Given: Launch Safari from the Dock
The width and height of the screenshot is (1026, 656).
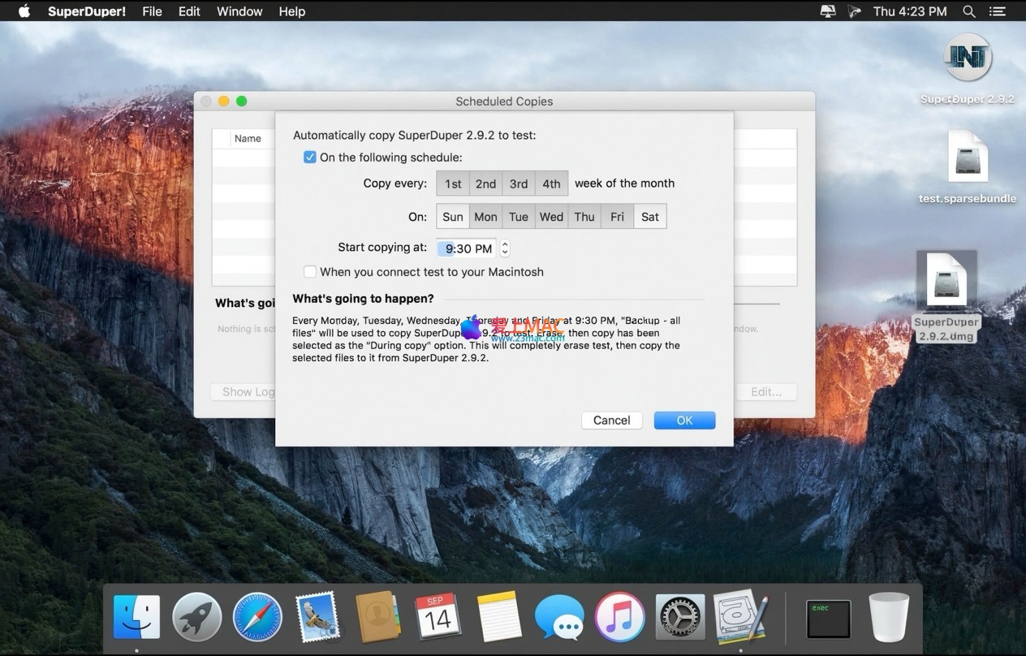Looking at the screenshot, I should (x=257, y=617).
